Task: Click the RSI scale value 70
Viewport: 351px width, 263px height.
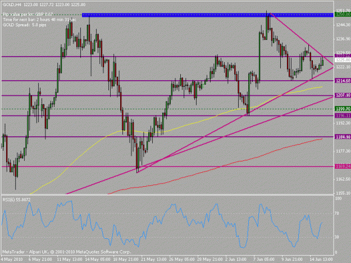Action: pyautogui.click(x=337, y=214)
